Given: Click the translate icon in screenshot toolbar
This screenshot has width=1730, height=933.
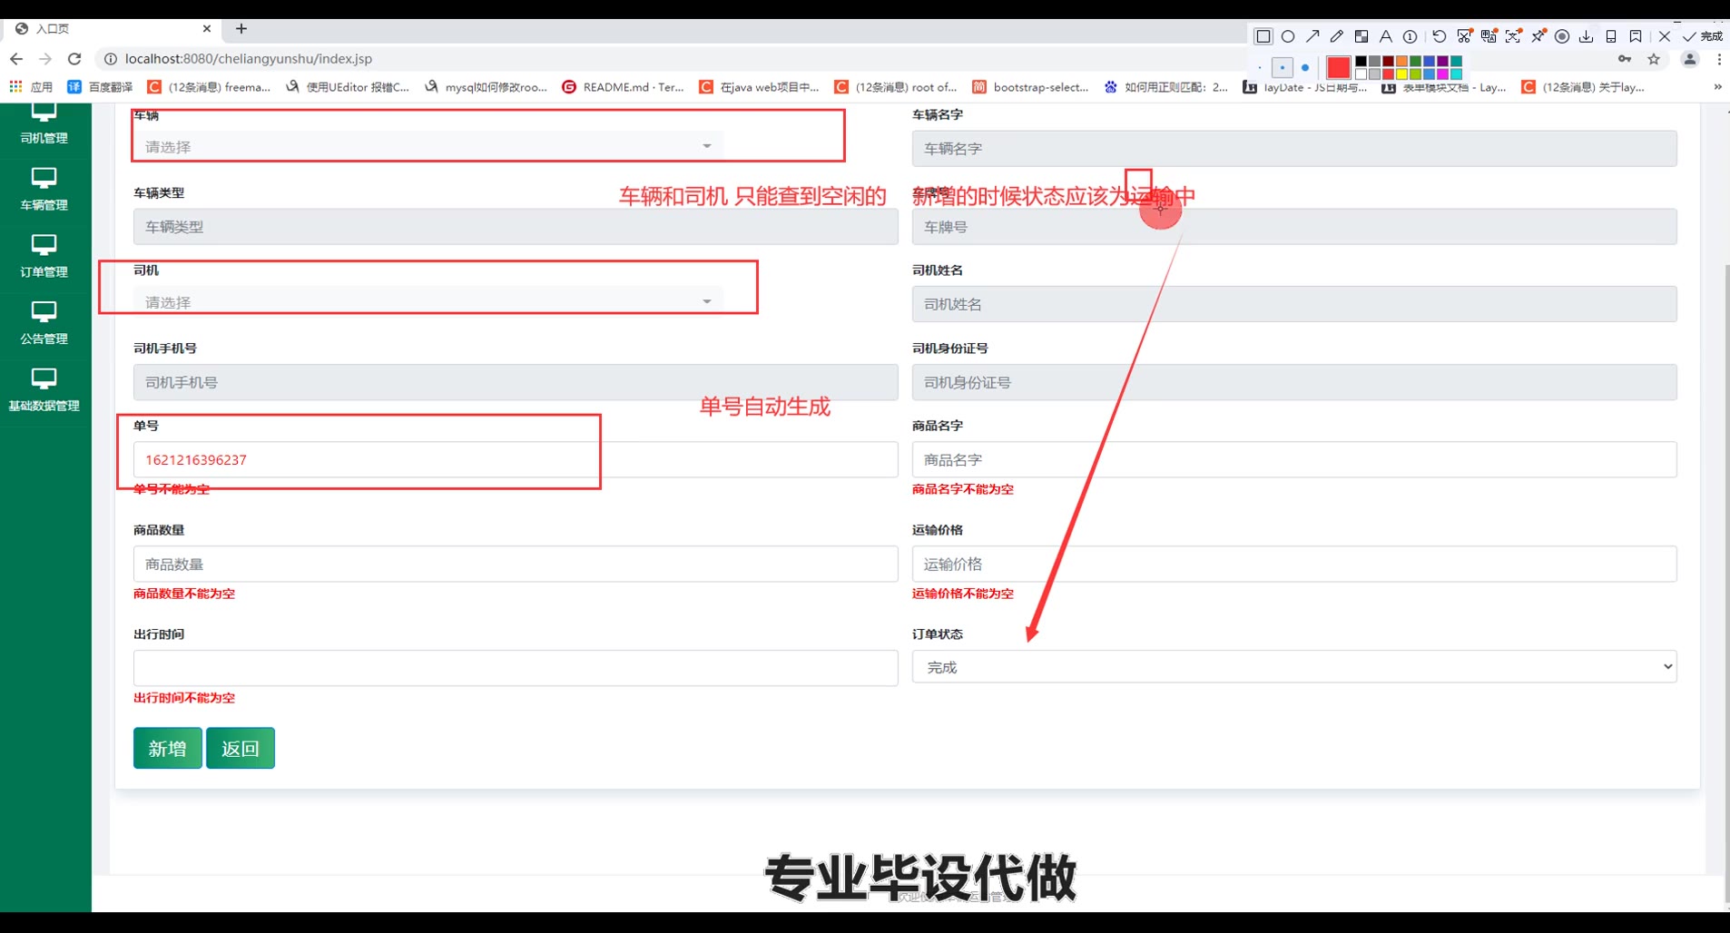Looking at the screenshot, I should coord(1489,36).
